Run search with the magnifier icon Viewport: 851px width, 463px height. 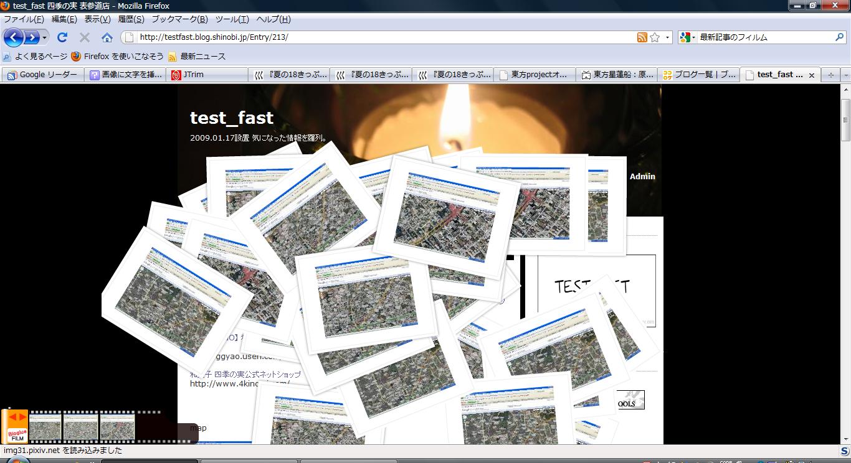[840, 37]
